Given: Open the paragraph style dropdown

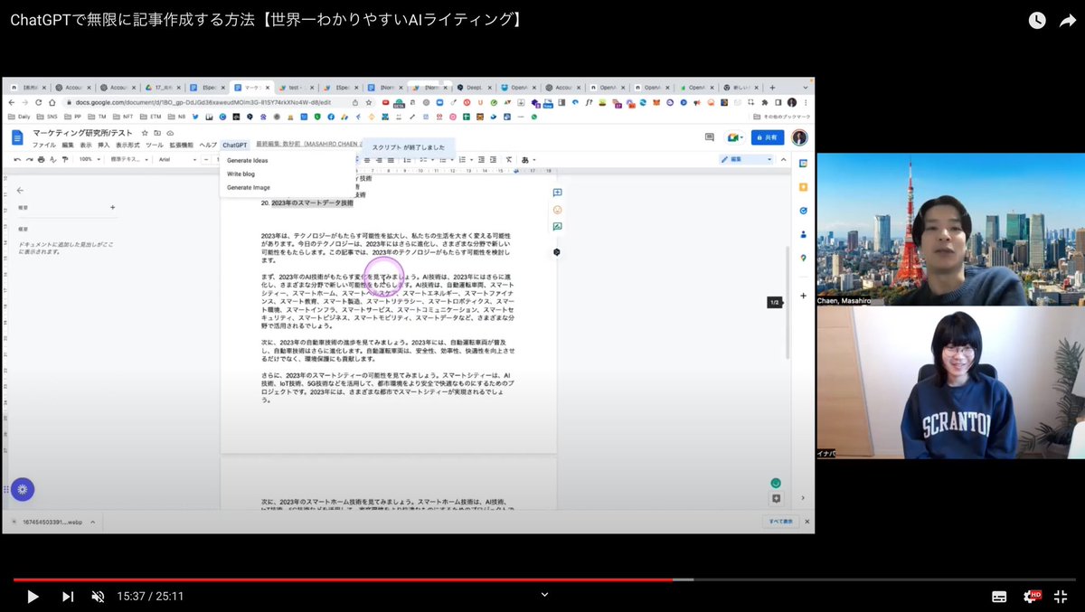Looking at the screenshot, I should point(129,159).
